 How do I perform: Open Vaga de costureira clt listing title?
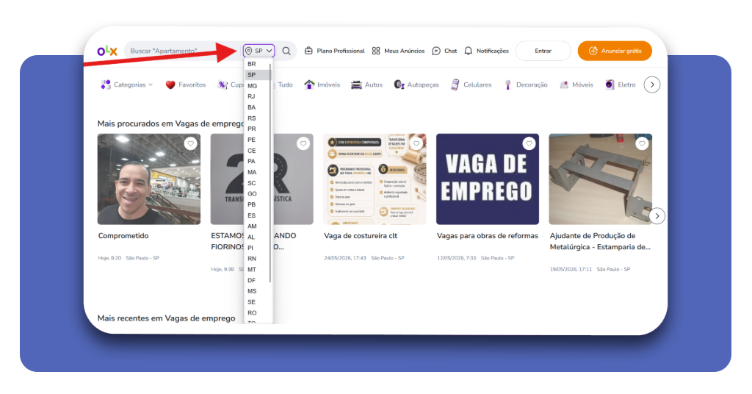[x=361, y=236]
